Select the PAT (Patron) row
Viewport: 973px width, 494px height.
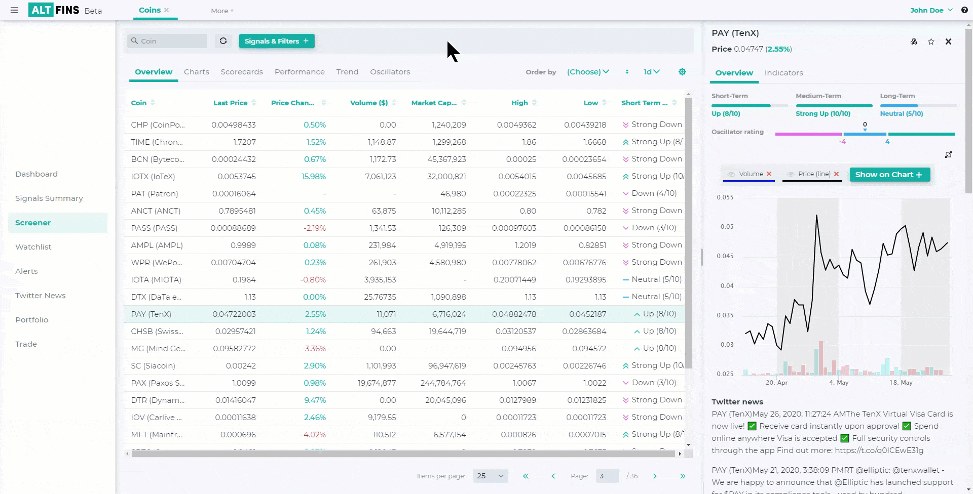point(404,193)
